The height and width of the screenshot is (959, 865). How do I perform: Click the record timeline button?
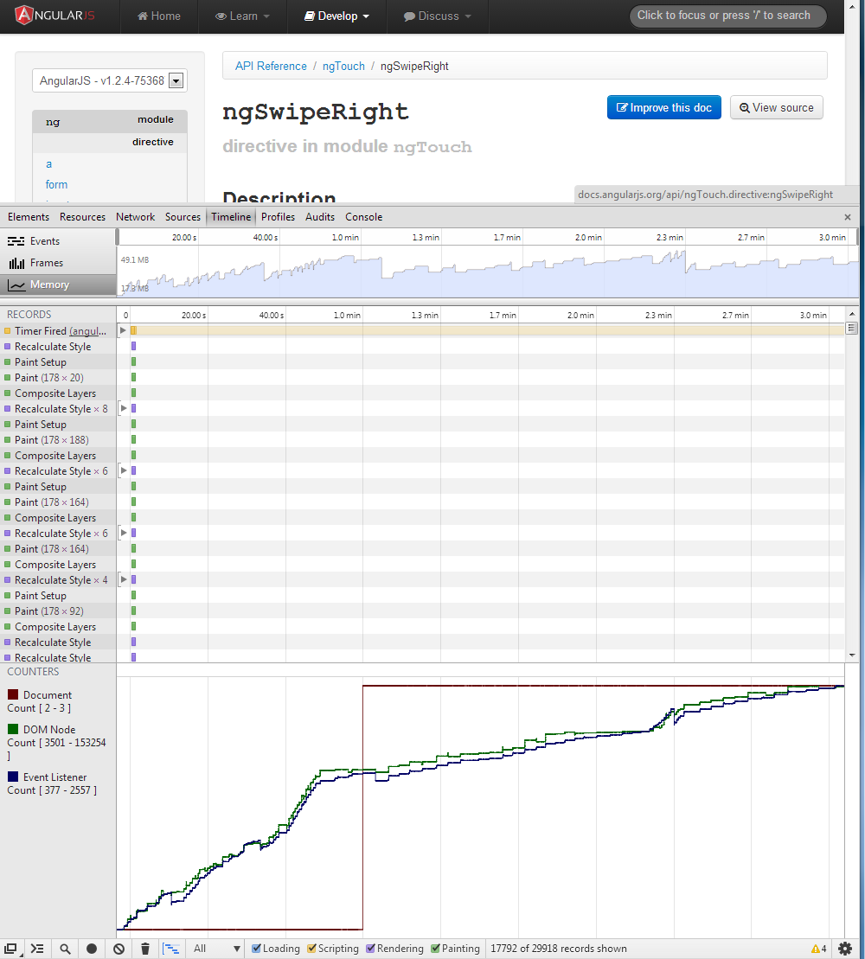tap(92, 949)
